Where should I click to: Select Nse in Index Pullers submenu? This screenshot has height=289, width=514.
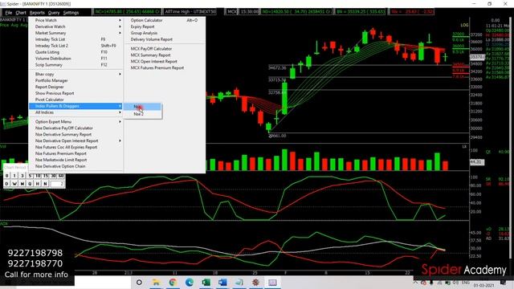coord(143,107)
